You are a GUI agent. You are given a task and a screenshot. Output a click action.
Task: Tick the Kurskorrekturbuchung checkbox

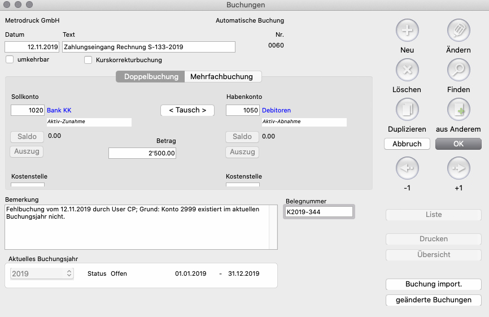click(x=88, y=60)
